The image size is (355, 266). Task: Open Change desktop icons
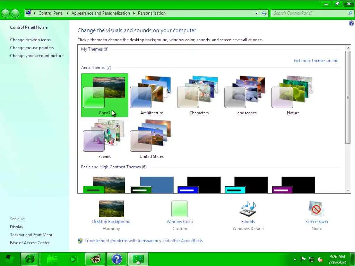(x=31, y=40)
